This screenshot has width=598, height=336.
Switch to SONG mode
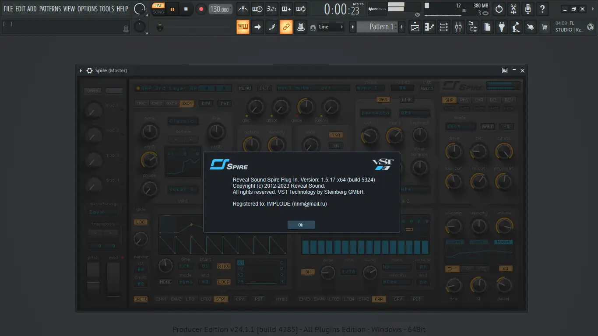158,12
